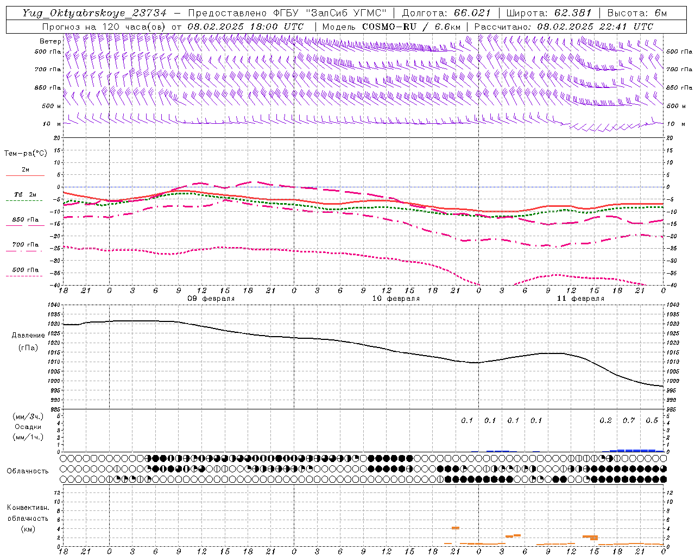Click the (мм/3ч.) units label

click(x=28, y=416)
